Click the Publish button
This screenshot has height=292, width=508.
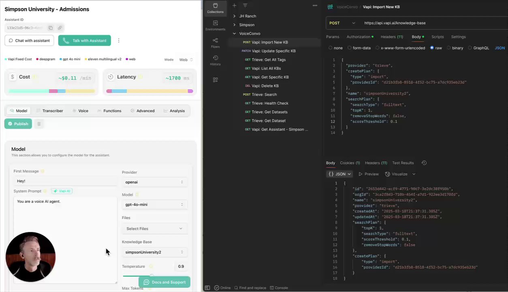click(x=18, y=124)
